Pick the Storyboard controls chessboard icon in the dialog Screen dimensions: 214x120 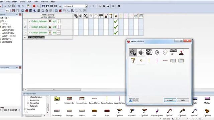pyautogui.click(x=149, y=52)
